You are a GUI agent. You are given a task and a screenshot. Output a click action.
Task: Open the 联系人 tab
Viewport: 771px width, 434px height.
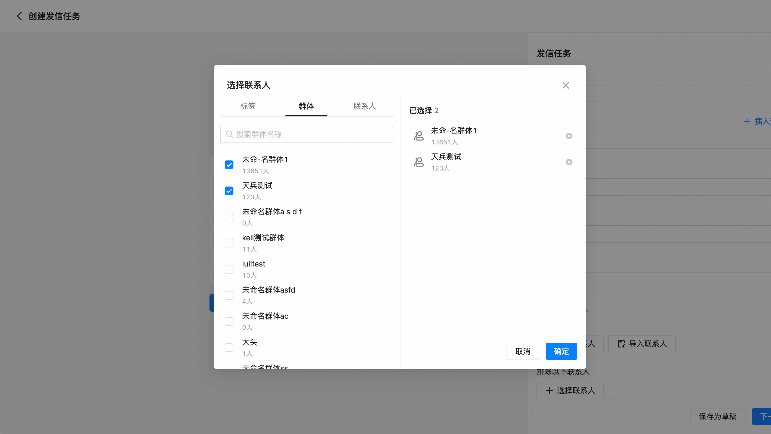point(364,106)
